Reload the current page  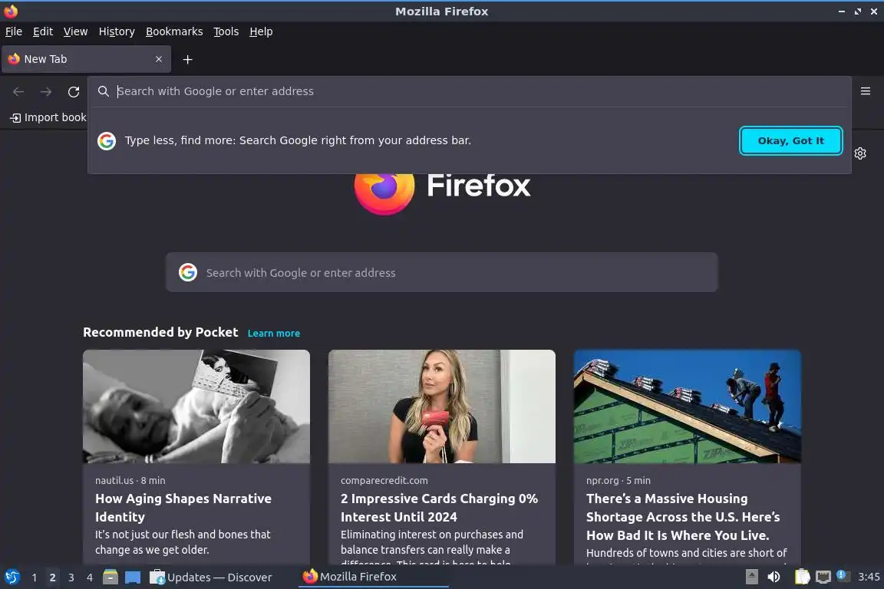point(74,91)
